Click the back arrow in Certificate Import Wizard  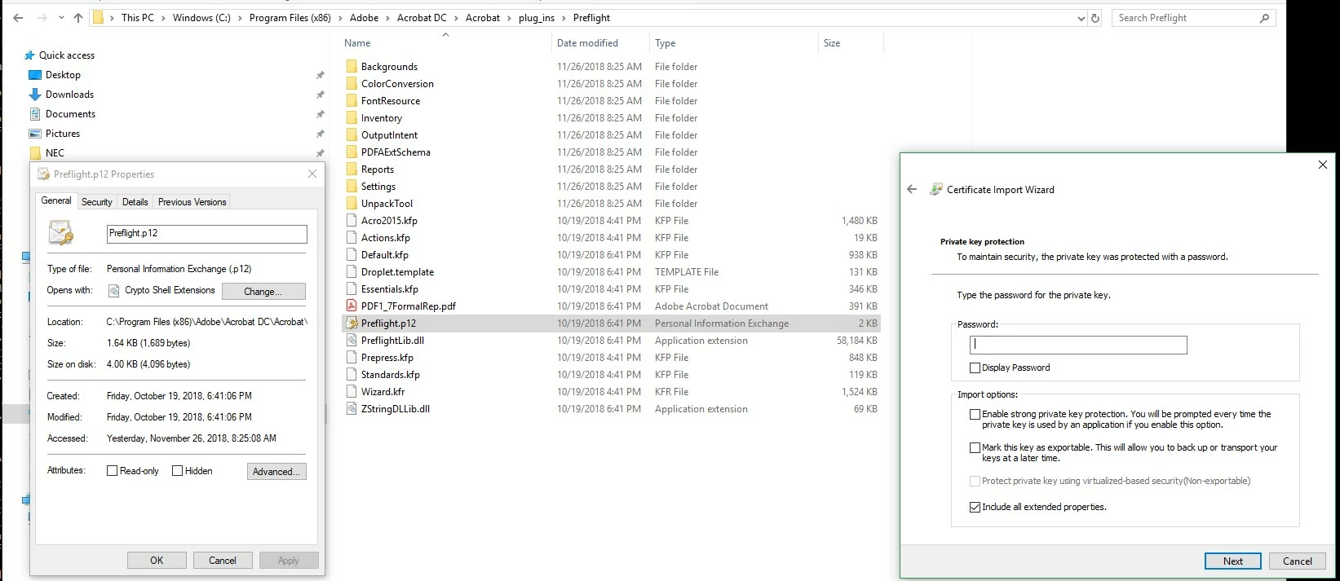click(x=912, y=189)
